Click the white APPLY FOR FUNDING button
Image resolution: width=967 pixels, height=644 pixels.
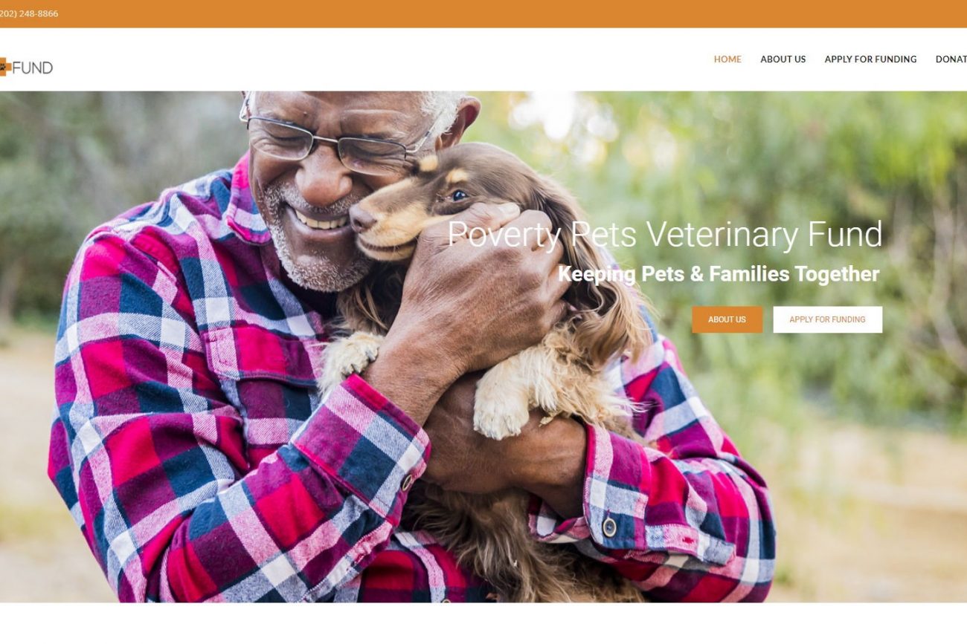tap(827, 319)
